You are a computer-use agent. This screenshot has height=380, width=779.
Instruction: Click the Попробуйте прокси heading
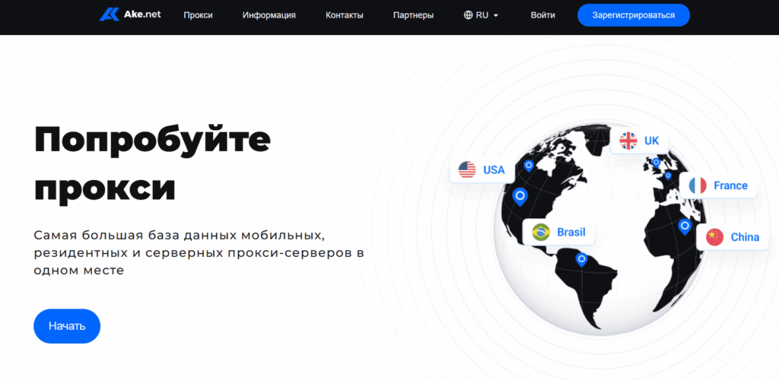point(152,164)
